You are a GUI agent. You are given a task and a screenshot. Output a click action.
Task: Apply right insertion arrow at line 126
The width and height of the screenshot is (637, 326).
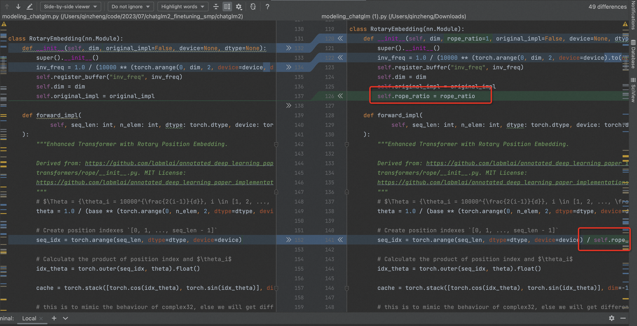coord(340,96)
